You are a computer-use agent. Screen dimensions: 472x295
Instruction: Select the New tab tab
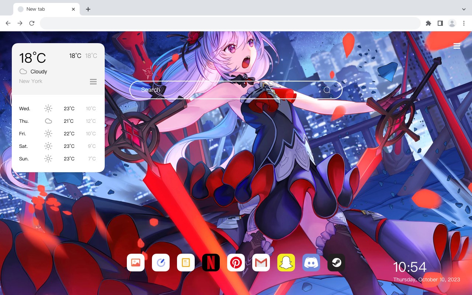tap(46, 9)
